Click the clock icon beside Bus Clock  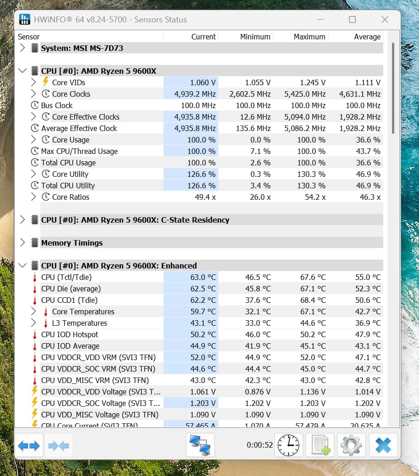(x=35, y=105)
